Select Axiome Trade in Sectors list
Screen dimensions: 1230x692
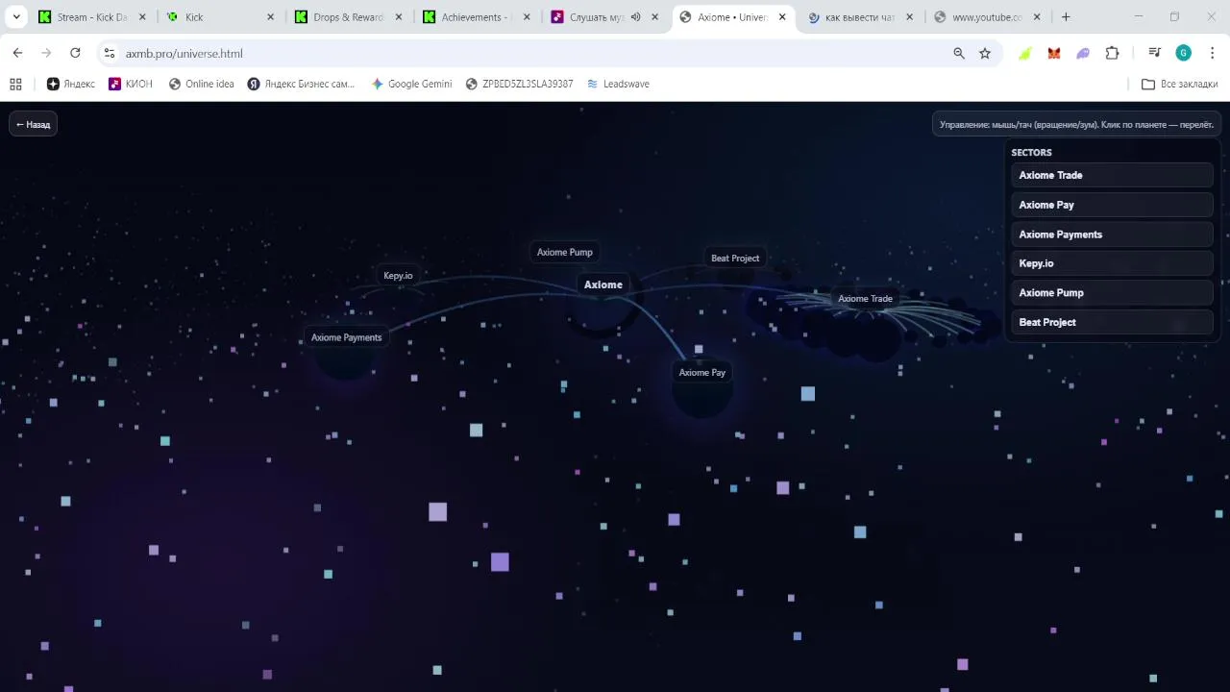pyautogui.click(x=1112, y=175)
